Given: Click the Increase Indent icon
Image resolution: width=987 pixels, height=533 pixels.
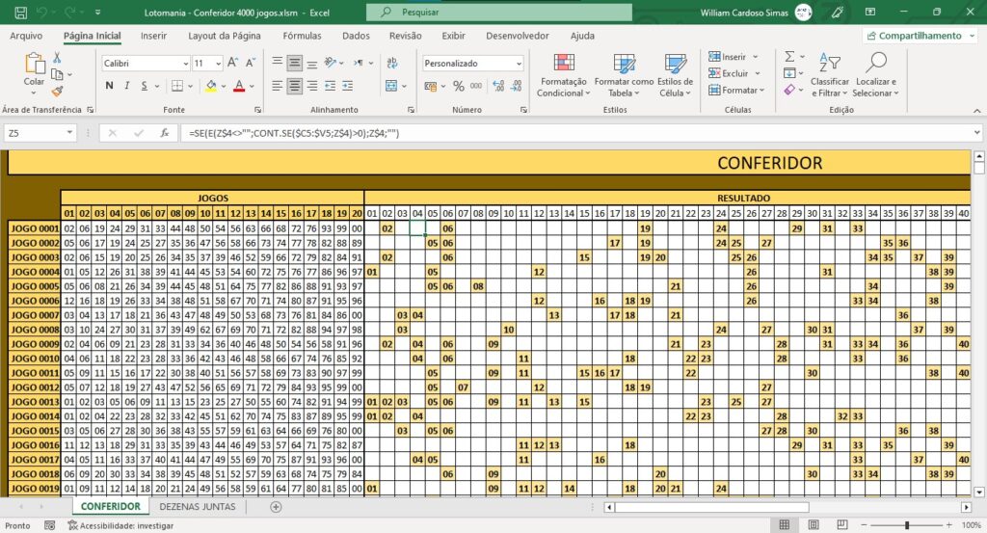Looking at the screenshot, I should coord(347,86).
